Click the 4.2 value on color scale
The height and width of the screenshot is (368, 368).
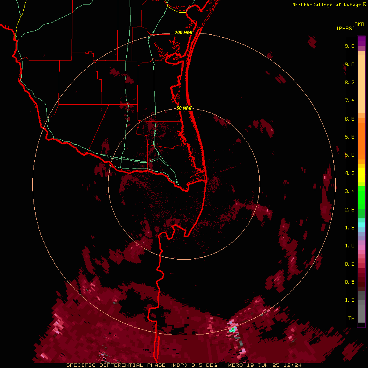(350, 173)
